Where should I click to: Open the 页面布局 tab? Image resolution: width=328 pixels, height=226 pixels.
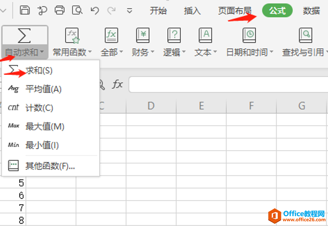[235, 11]
